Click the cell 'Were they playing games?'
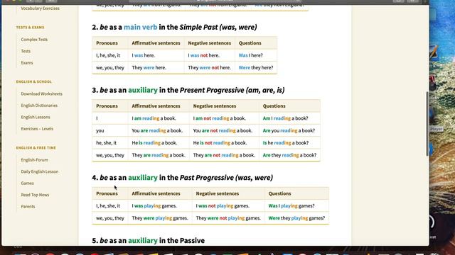455x255 pixels. tap(297, 218)
